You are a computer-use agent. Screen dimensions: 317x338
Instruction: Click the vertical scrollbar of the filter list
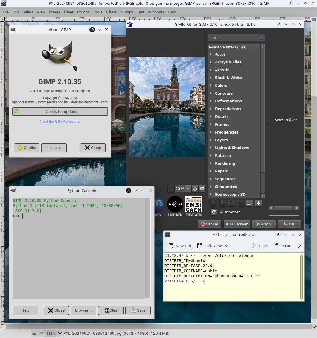(x=263, y=120)
